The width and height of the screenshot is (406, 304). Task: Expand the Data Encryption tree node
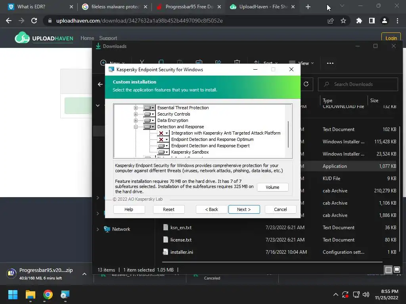point(136,120)
